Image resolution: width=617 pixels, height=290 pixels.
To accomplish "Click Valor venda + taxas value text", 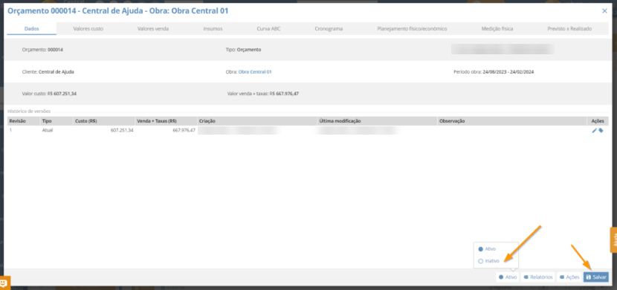I will pos(263,94).
